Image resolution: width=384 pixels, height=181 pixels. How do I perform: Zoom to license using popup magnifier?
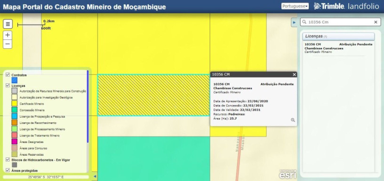tap(293, 120)
